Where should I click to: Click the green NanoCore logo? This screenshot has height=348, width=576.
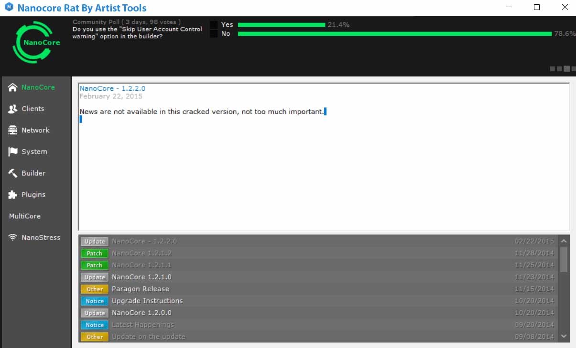coord(36,42)
